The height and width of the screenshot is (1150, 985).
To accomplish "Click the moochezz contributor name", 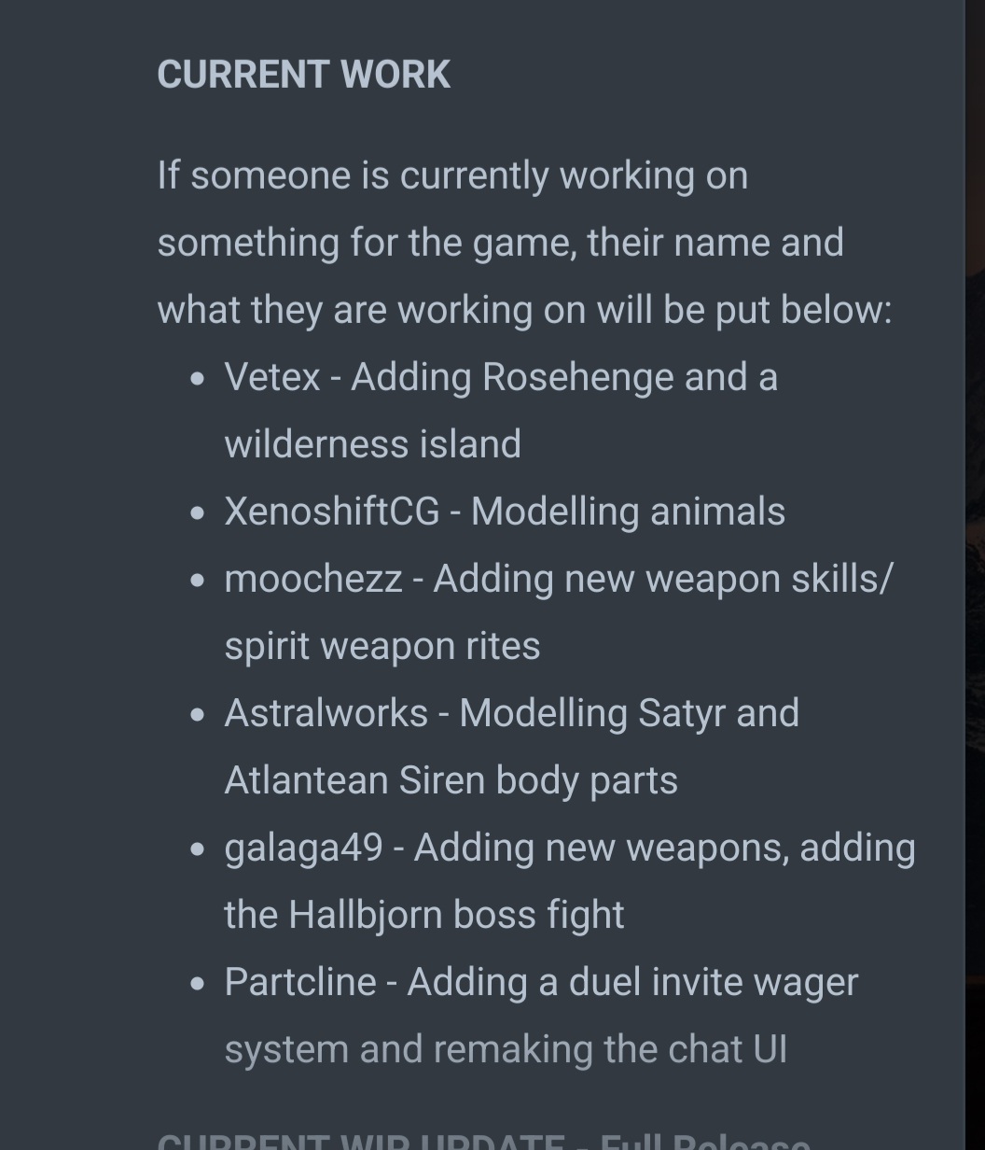I will pos(313,579).
